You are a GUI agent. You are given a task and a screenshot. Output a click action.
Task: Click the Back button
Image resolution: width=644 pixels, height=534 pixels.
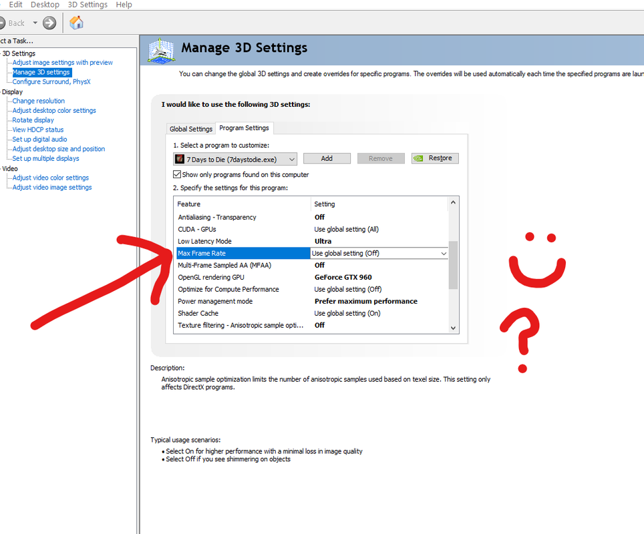click(x=11, y=23)
